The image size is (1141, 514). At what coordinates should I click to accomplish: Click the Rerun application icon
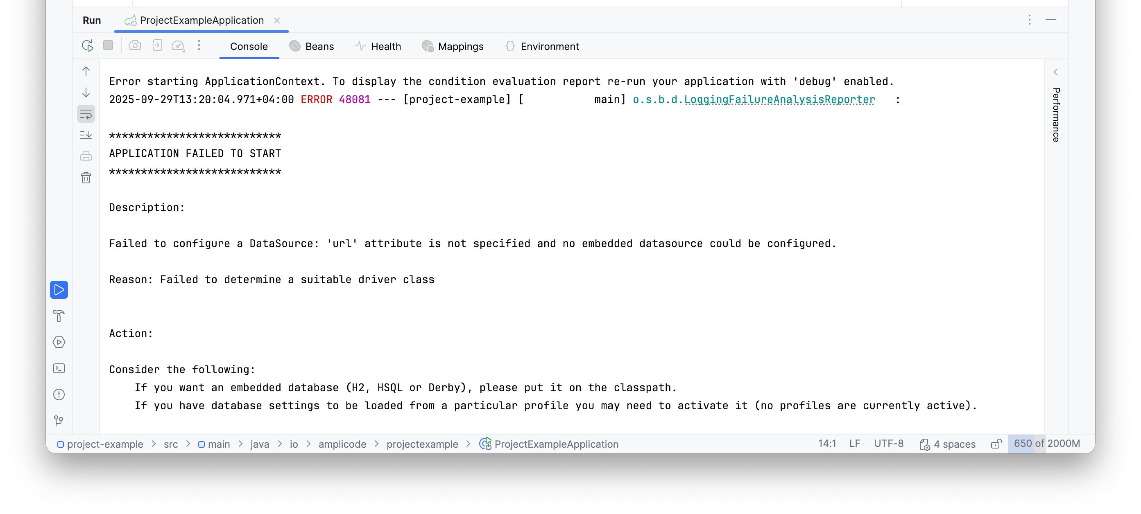(x=88, y=46)
